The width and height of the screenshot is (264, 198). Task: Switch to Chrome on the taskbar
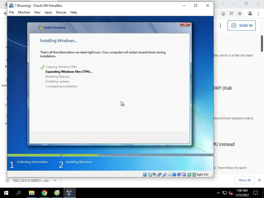point(44,193)
